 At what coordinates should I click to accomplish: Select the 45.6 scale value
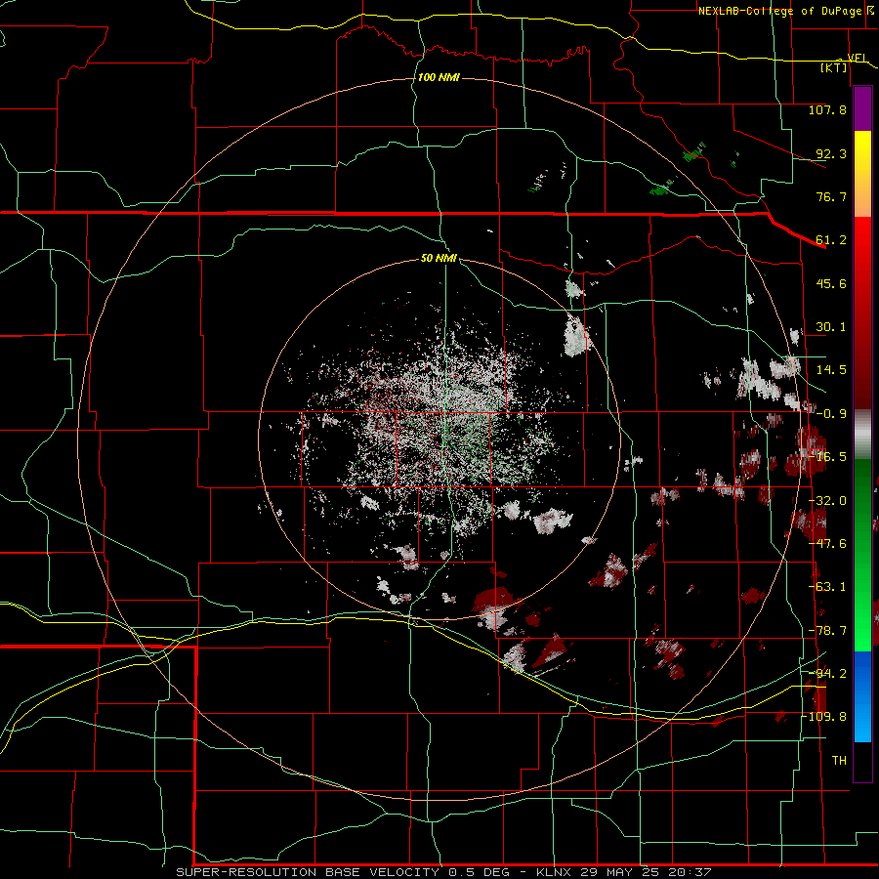pos(831,283)
